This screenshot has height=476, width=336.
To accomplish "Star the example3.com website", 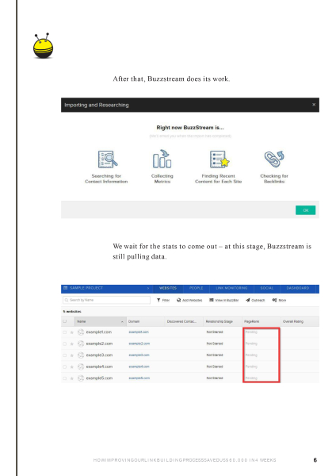I will pyautogui.click(x=72, y=355).
